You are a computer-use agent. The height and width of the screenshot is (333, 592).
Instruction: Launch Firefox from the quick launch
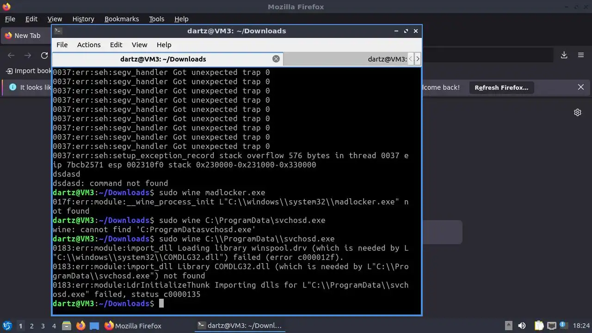click(x=80, y=326)
